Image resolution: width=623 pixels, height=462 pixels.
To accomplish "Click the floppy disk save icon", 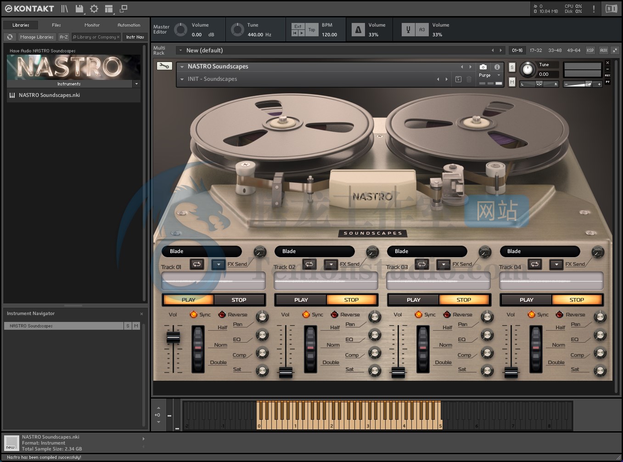I will (79, 9).
